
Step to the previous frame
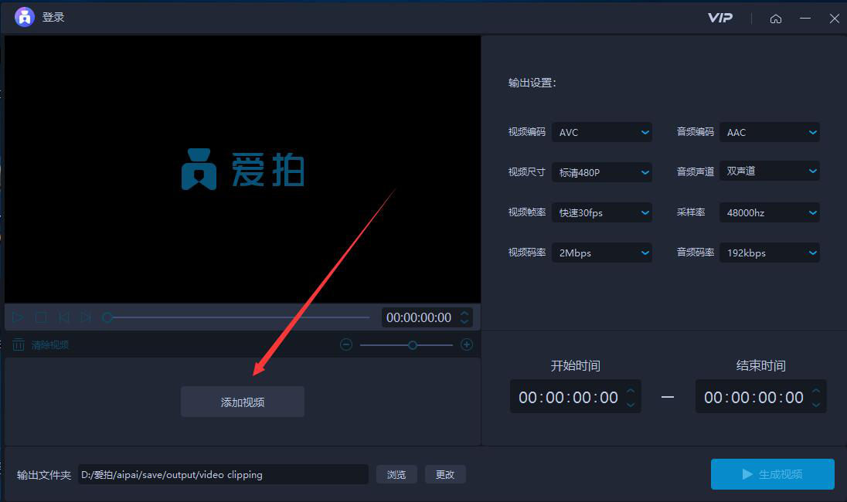tap(63, 317)
